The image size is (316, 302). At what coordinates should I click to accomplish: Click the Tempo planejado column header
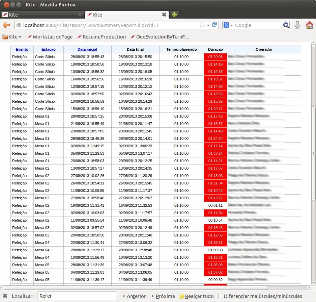(181, 49)
